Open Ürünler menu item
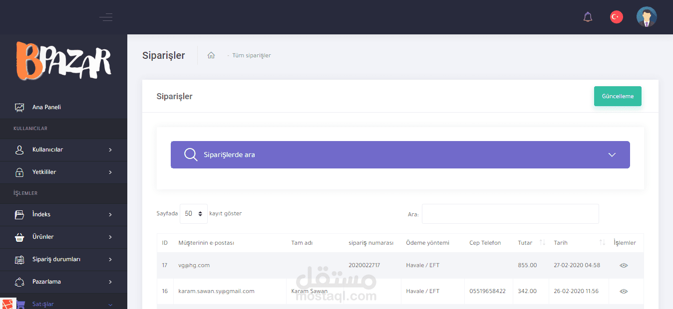This screenshot has height=309, width=673. coord(63,237)
